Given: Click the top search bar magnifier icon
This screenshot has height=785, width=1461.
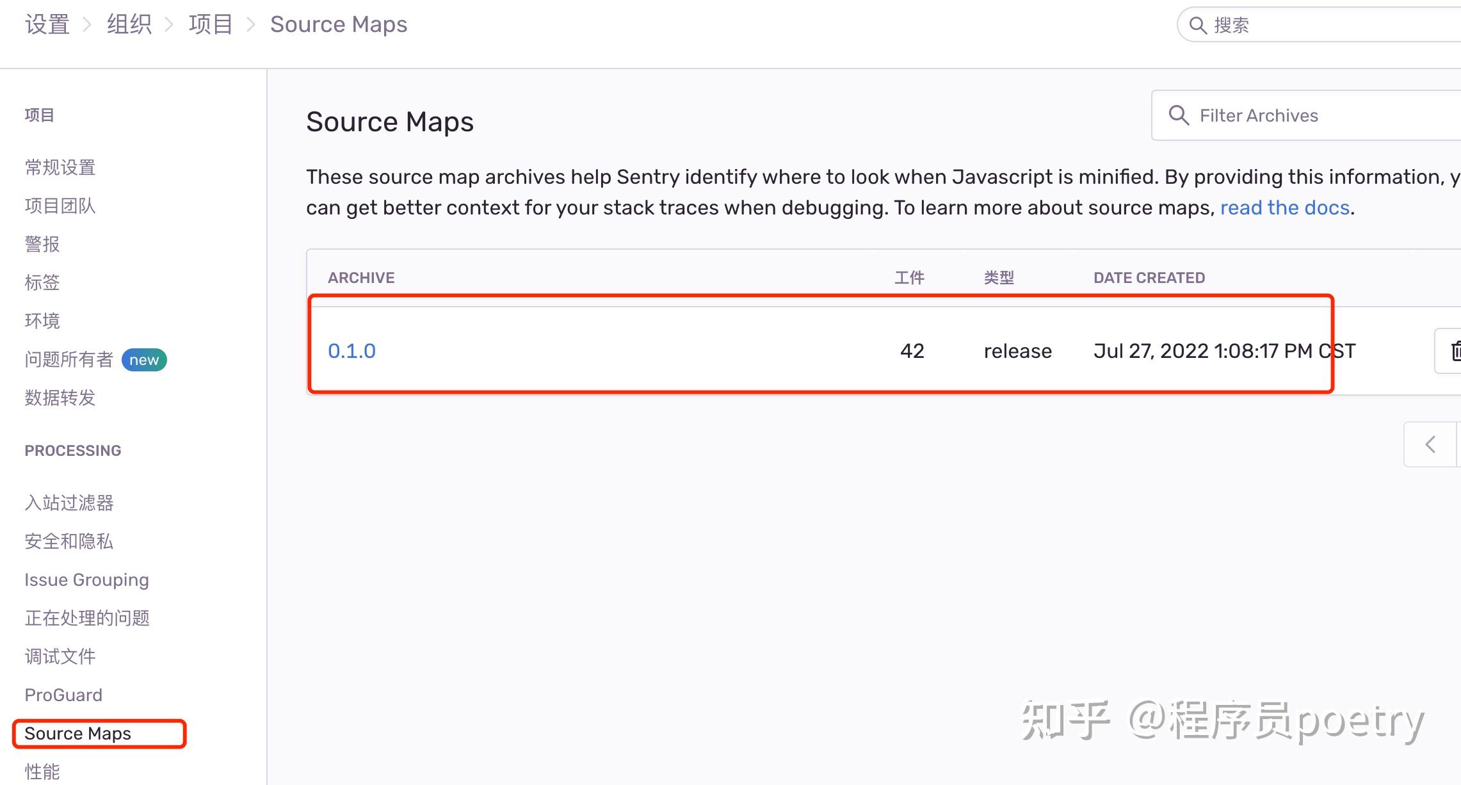Looking at the screenshot, I should pos(1197,25).
